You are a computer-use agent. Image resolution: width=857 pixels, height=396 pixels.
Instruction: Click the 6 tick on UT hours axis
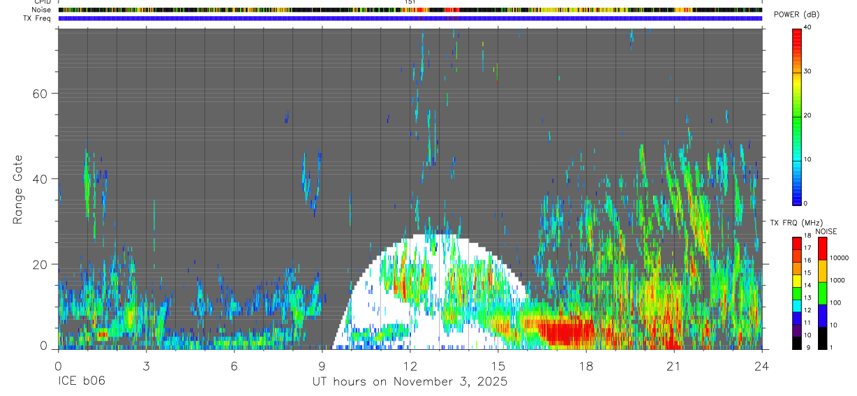tap(234, 365)
